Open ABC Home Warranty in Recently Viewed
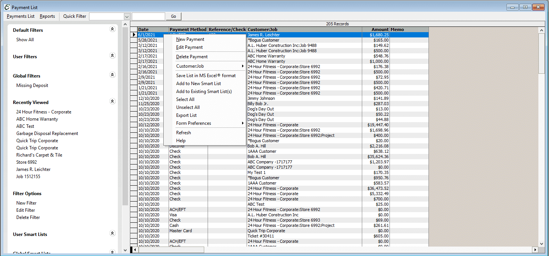This screenshot has height=256, width=549. pos(37,119)
